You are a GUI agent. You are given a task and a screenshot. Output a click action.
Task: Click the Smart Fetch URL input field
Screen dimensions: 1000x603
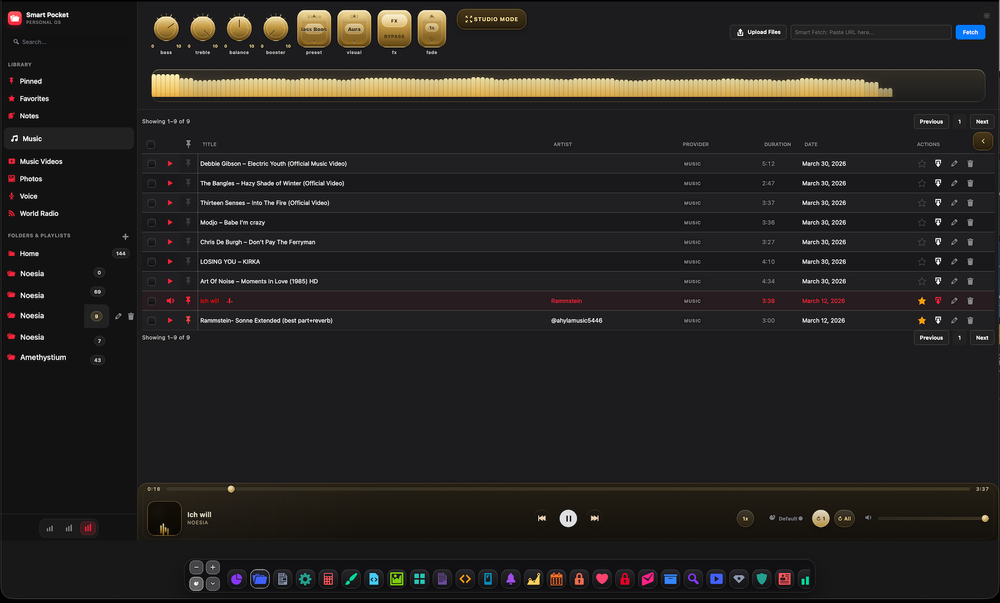pyautogui.click(x=871, y=32)
